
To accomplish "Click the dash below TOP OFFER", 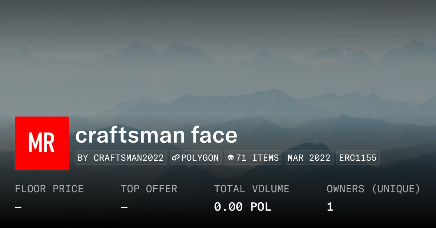I will (x=124, y=207).
